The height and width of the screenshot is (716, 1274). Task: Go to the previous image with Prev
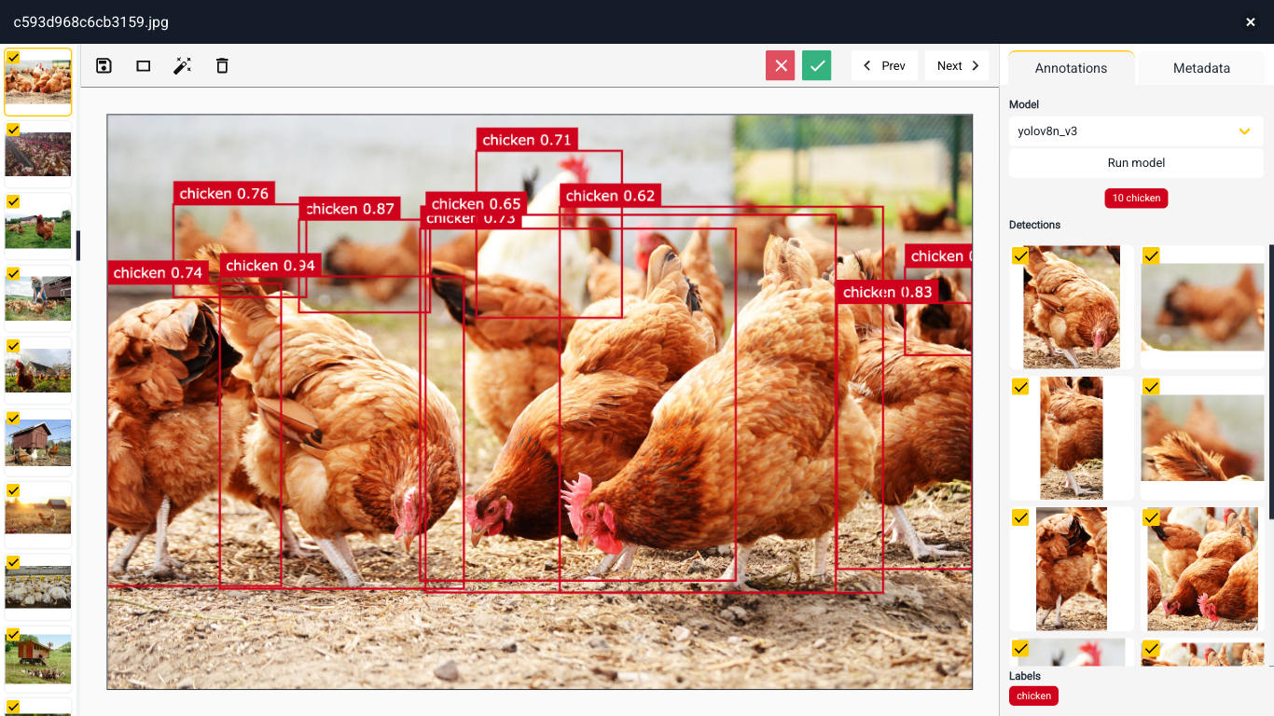point(884,65)
